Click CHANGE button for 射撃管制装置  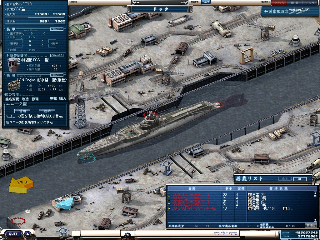click(57, 55)
